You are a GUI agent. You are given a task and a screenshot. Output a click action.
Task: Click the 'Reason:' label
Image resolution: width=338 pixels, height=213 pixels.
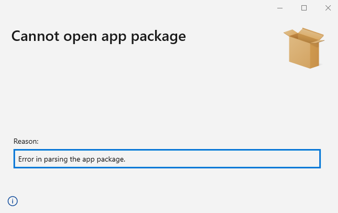tap(26, 141)
